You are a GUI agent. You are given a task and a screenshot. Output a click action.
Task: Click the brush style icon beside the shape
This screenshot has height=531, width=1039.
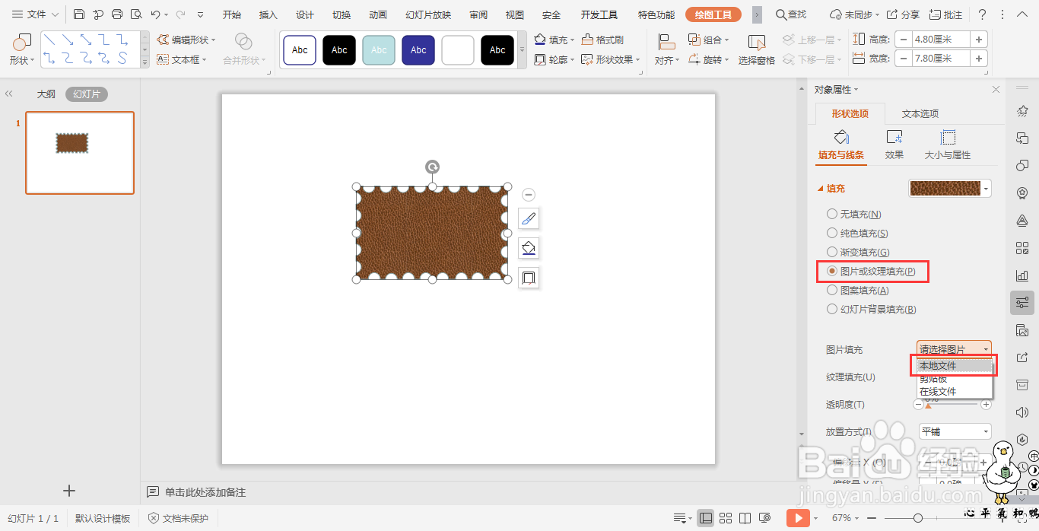pyautogui.click(x=529, y=219)
